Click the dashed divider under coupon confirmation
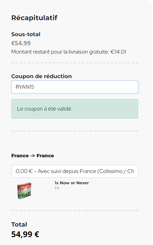 click(x=75, y=131)
